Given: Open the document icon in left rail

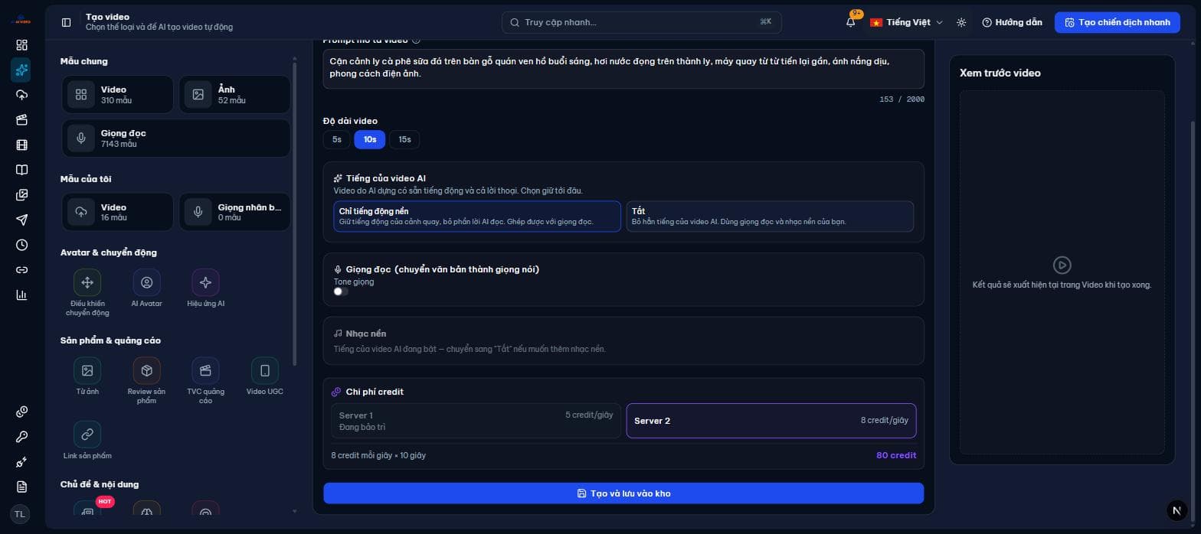Looking at the screenshot, I should [x=21, y=487].
